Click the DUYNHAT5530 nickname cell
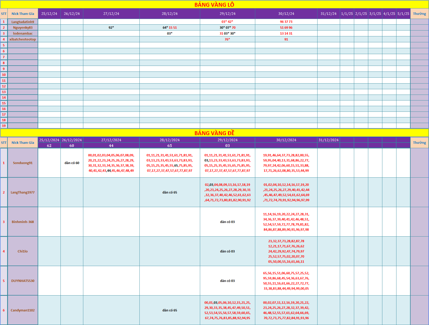Viewport: 429px width, 325px height. [x=23, y=281]
